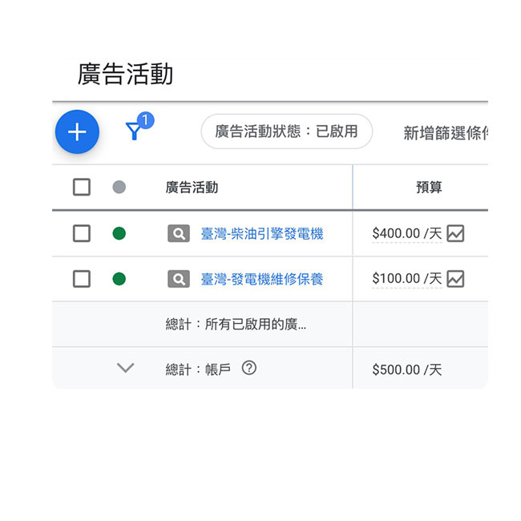The image size is (521, 521).
Task: Click help question mark next to 總計：帳戶
Action: point(249,369)
